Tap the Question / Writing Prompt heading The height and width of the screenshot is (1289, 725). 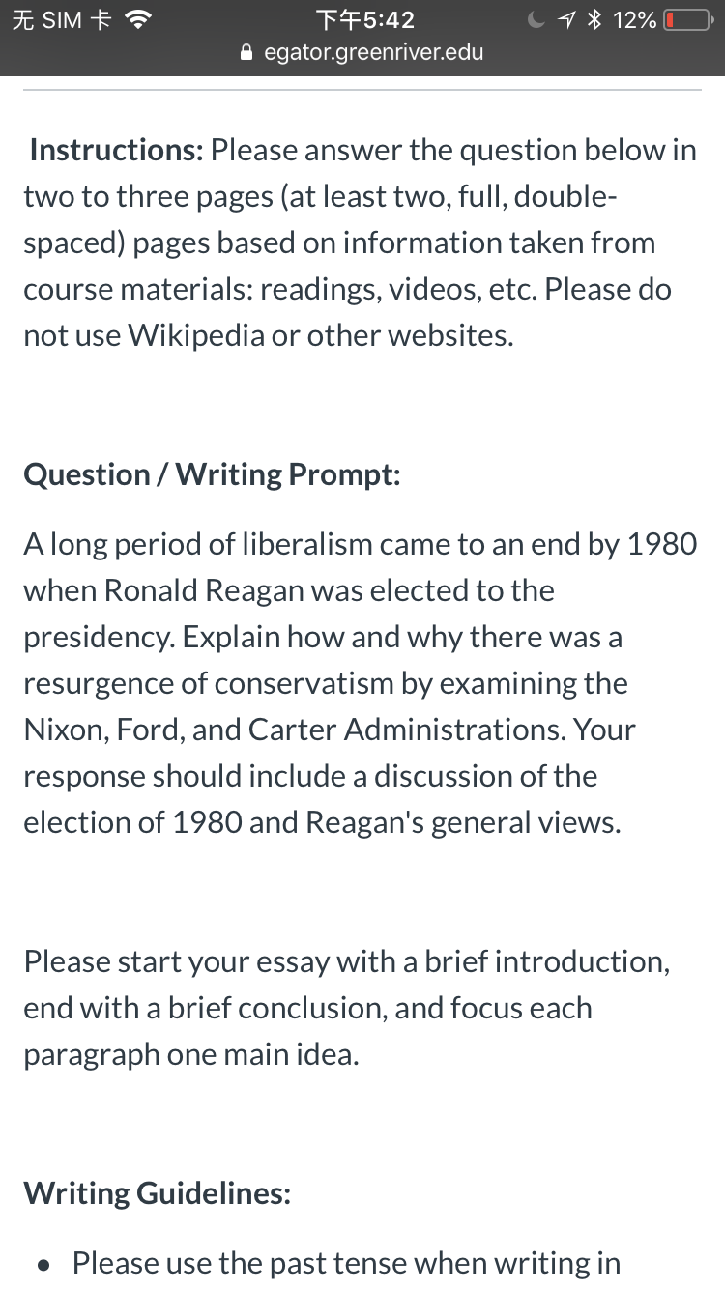(x=213, y=474)
